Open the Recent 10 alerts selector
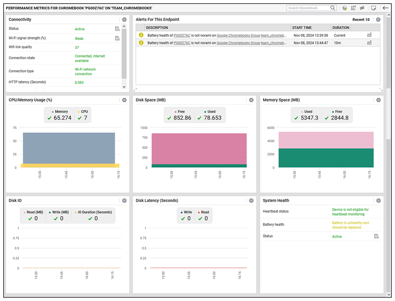This screenshot has width=395, height=301. point(361,20)
